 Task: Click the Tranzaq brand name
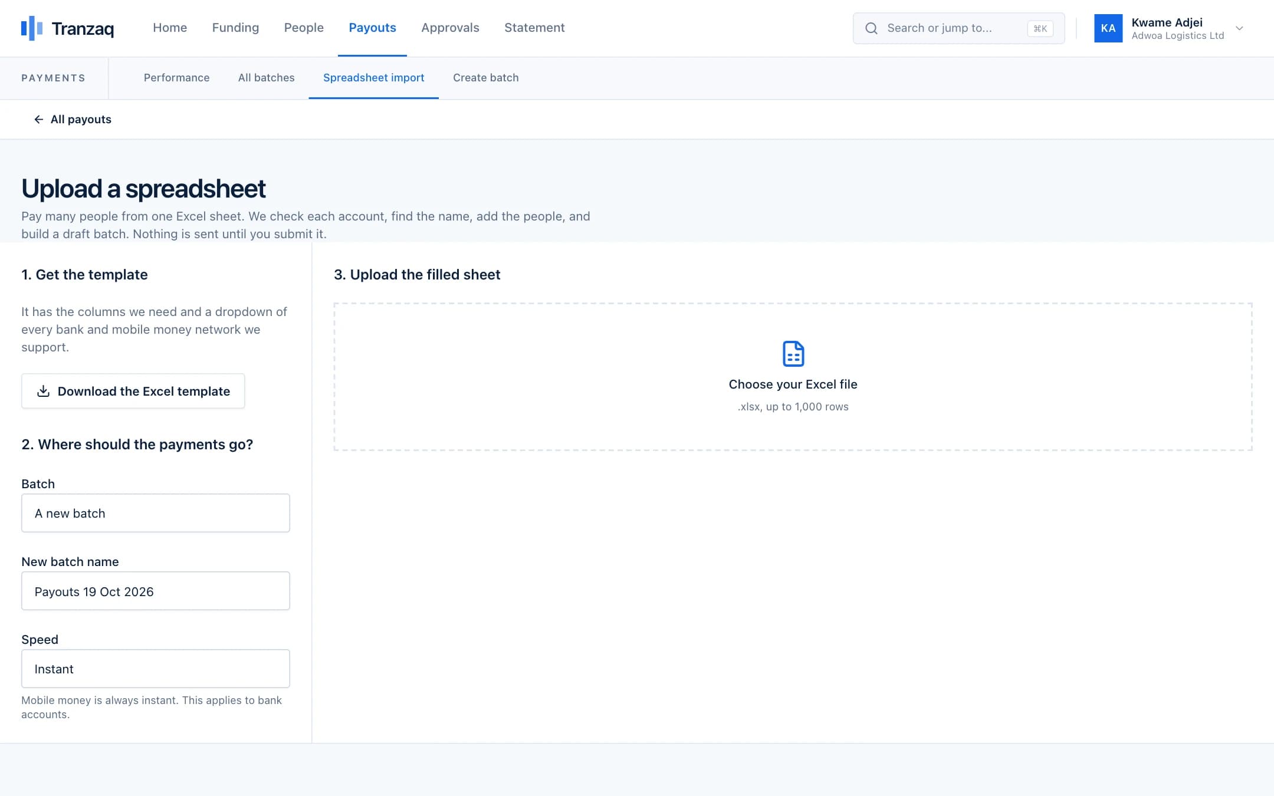tap(83, 28)
